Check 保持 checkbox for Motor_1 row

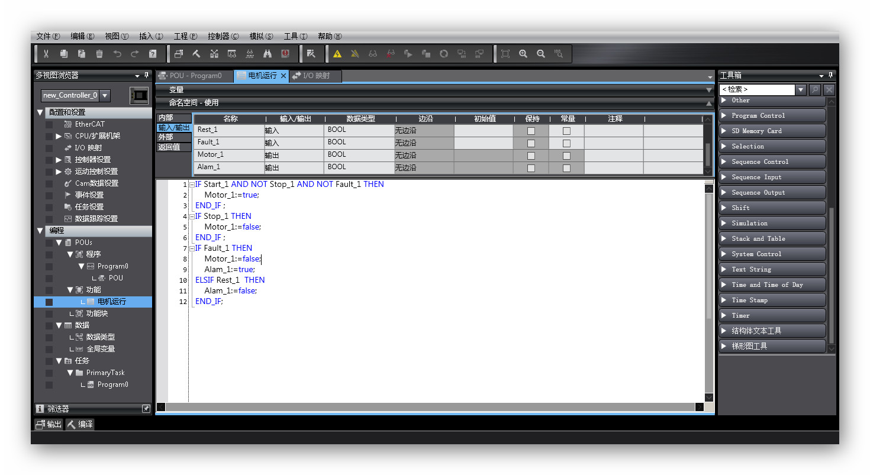click(531, 156)
